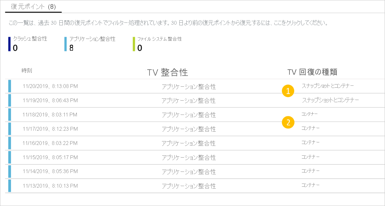Click the green ファイル システム整合性 legend bar
The height and width of the screenshot is (206, 385).
[134, 44]
